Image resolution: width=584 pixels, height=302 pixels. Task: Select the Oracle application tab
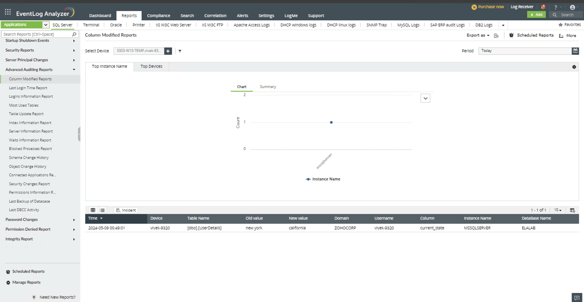pyautogui.click(x=116, y=25)
